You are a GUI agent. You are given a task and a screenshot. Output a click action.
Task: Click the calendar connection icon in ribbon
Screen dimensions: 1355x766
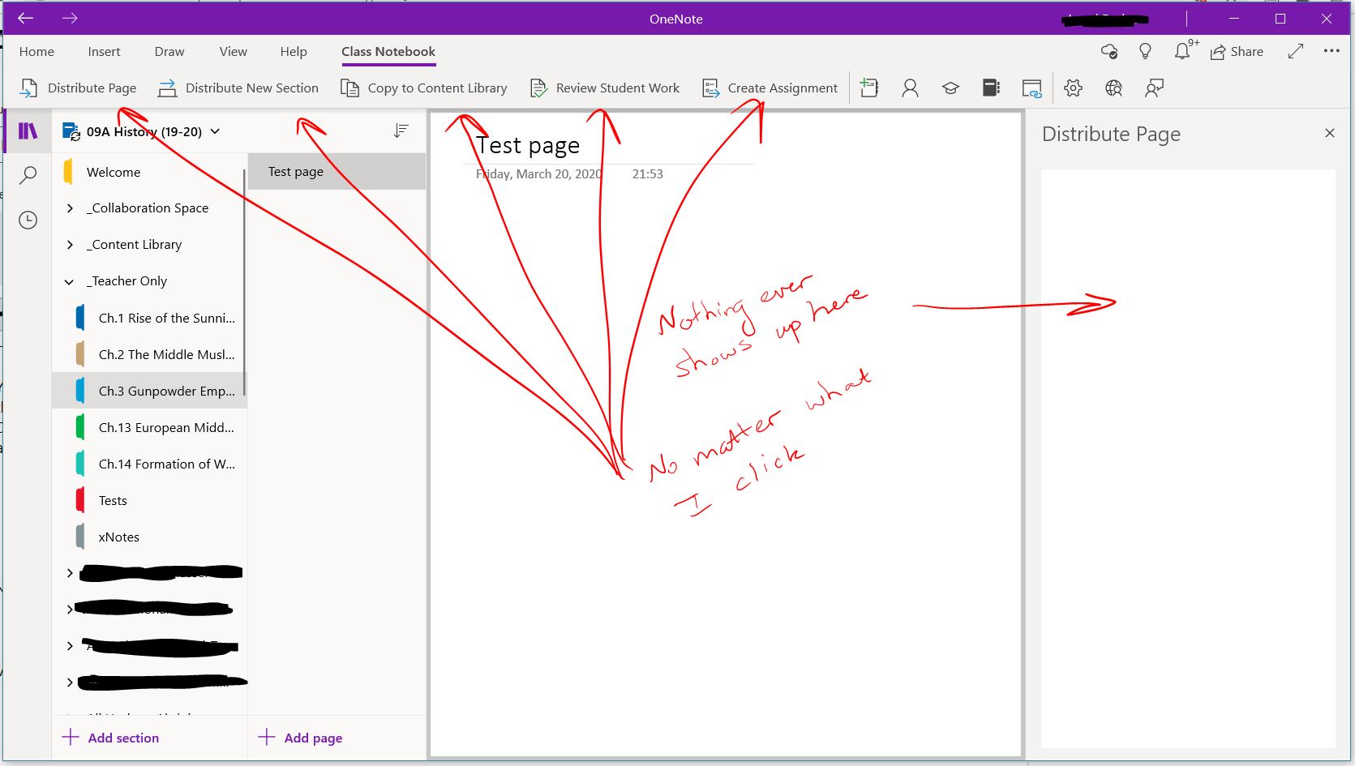pos(1031,88)
